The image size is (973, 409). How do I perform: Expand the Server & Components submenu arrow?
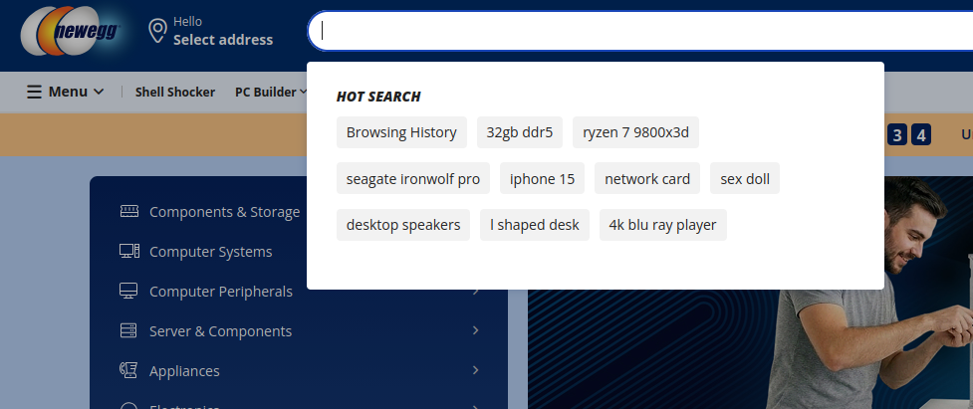(475, 330)
